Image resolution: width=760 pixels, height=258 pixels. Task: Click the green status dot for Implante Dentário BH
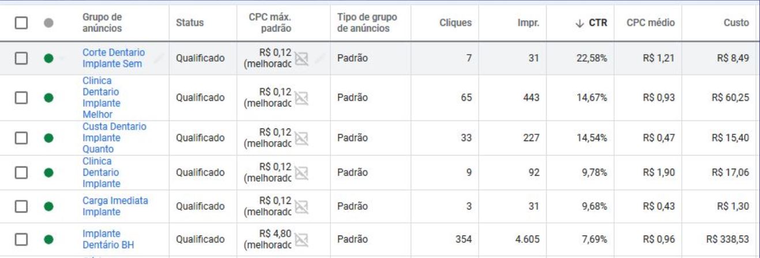tap(49, 238)
